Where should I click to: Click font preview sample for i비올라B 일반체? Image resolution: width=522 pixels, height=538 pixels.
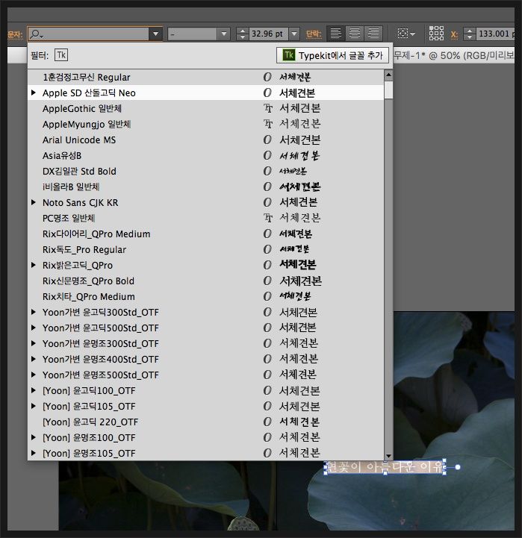[299, 187]
